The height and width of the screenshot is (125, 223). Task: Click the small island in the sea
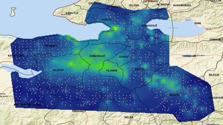pos(13,12)
